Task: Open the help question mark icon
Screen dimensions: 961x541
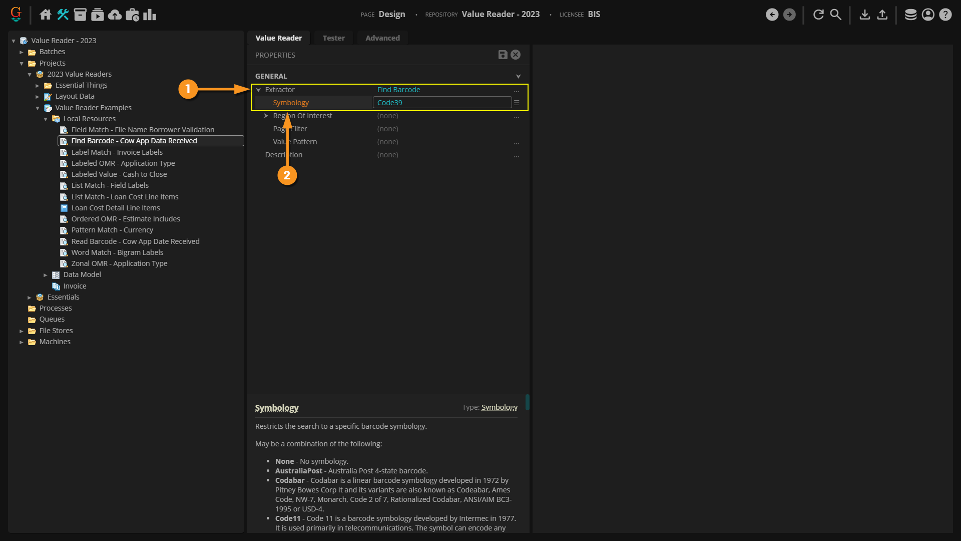Action: tap(945, 15)
